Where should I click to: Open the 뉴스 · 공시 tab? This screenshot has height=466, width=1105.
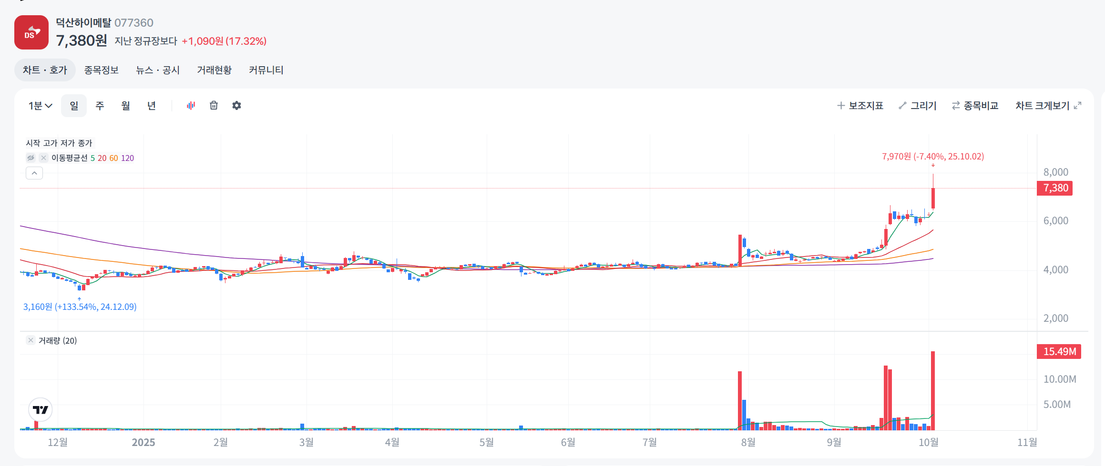pos(158,70)
